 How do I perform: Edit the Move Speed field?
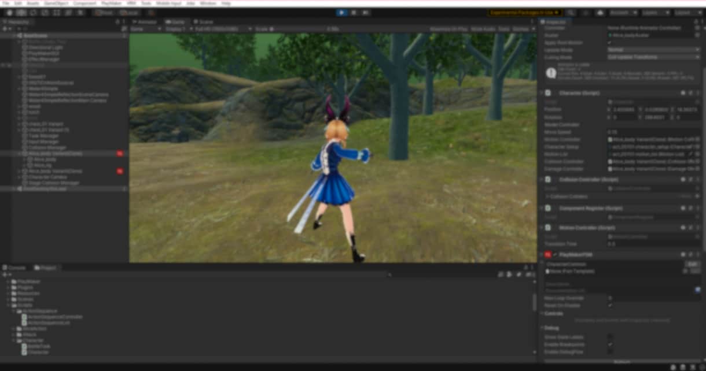coord(654,132)
